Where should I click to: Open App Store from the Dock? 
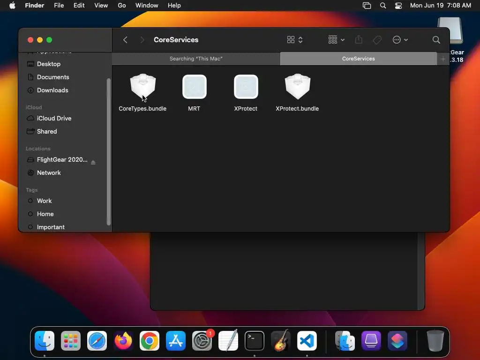176,341
